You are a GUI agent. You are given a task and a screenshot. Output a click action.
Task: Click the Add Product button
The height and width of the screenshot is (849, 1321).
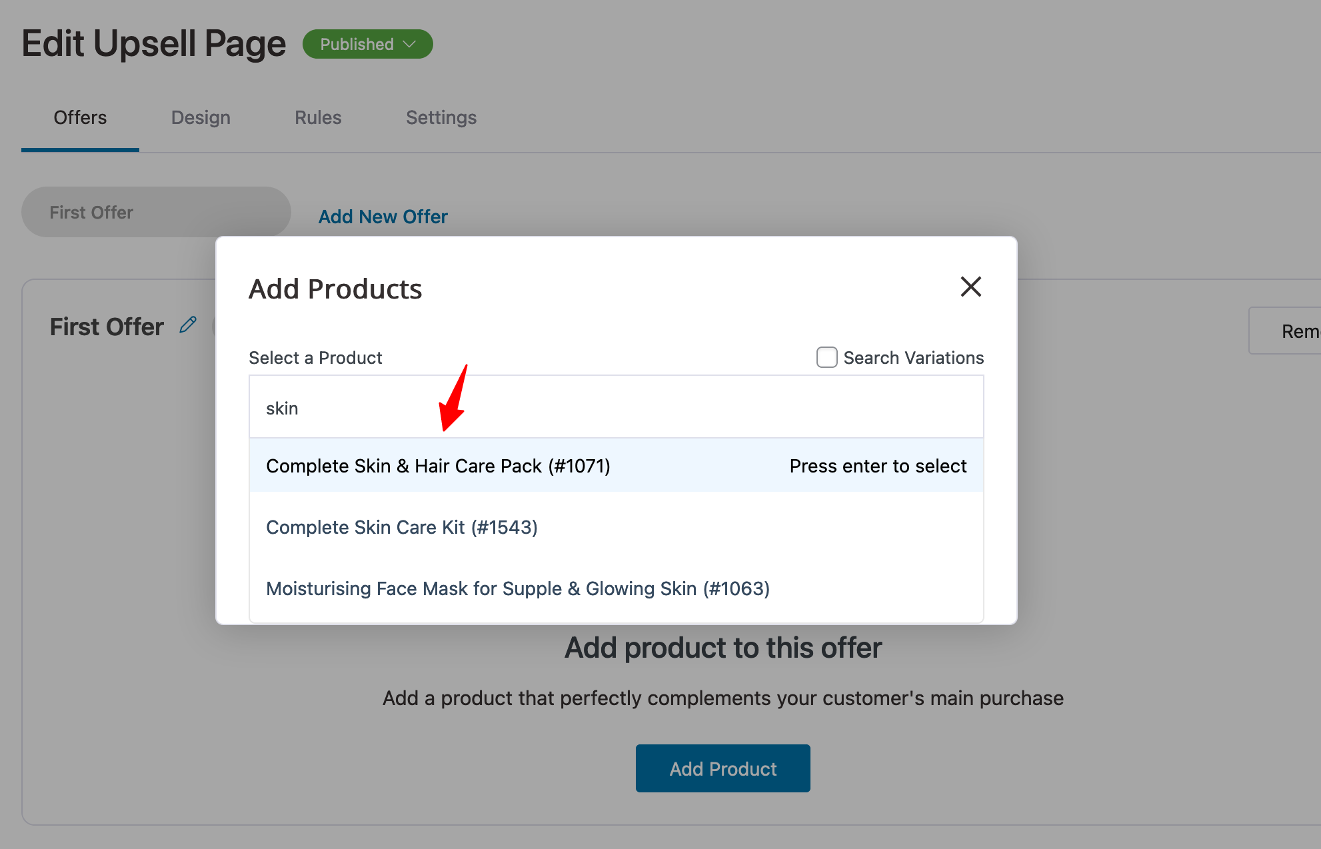(722, 768)
